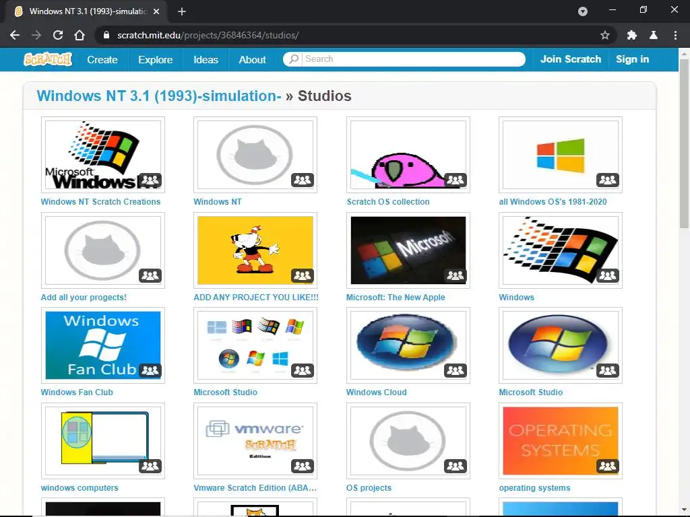
Task: Open the extensions puzzle icon
Action: (x=632, y=35)
